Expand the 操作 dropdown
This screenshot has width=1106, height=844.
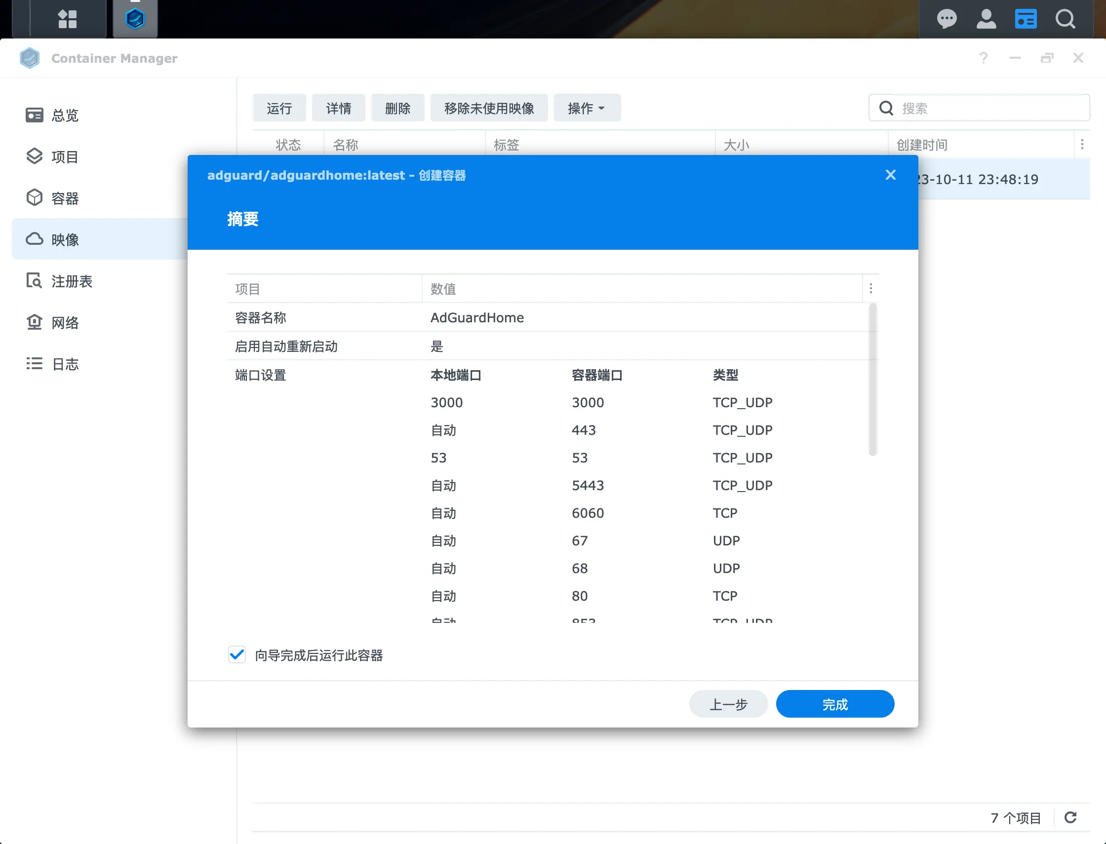[x=587, y=108]
